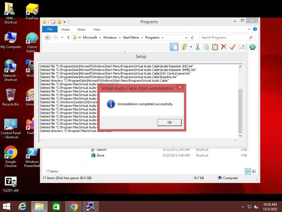Viewport: 282px width, 212px height.
Task: Click the Copy toolbar icon
Action: (x=206, y=47)
